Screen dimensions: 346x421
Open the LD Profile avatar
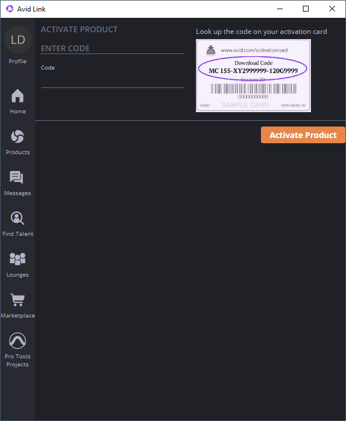click(x=18, y=40)
